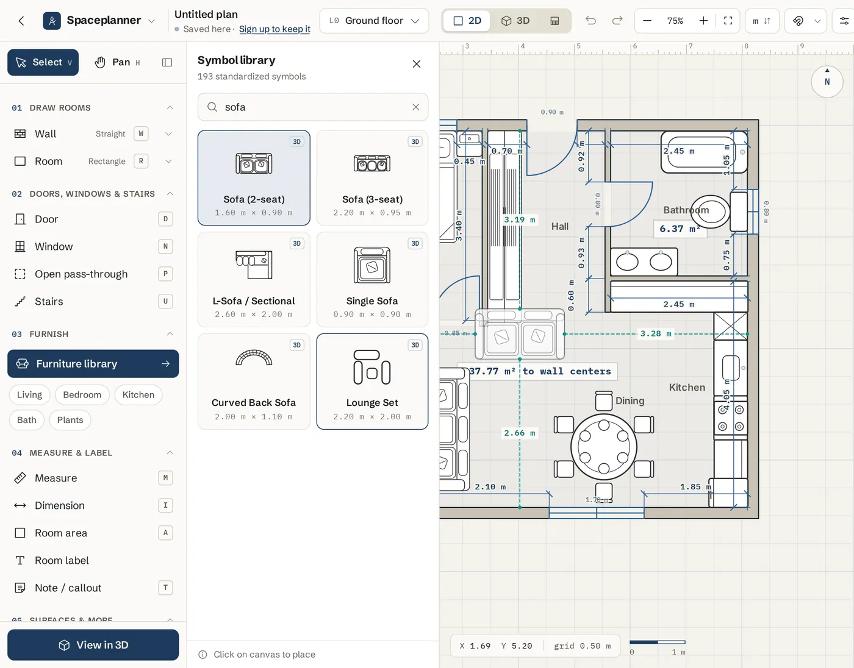This screenshot has height=668, width=854.
Task: Filter furniture by Living
Action: coord(29,395)
